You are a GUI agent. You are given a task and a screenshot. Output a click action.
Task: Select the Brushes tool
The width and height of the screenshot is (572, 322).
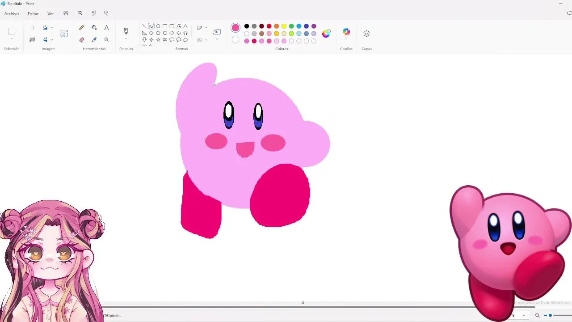[126, 31]
